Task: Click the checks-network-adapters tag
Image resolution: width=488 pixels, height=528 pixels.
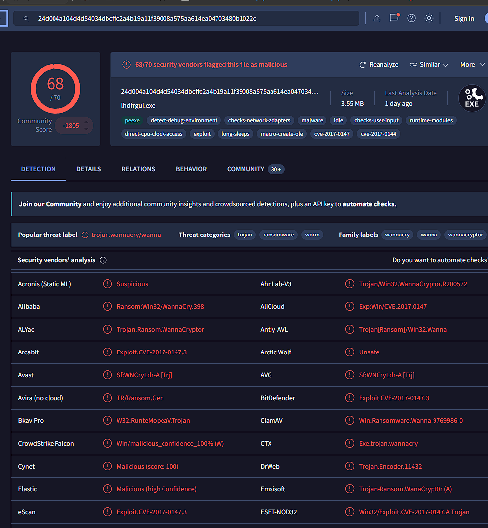Action: 259,120
